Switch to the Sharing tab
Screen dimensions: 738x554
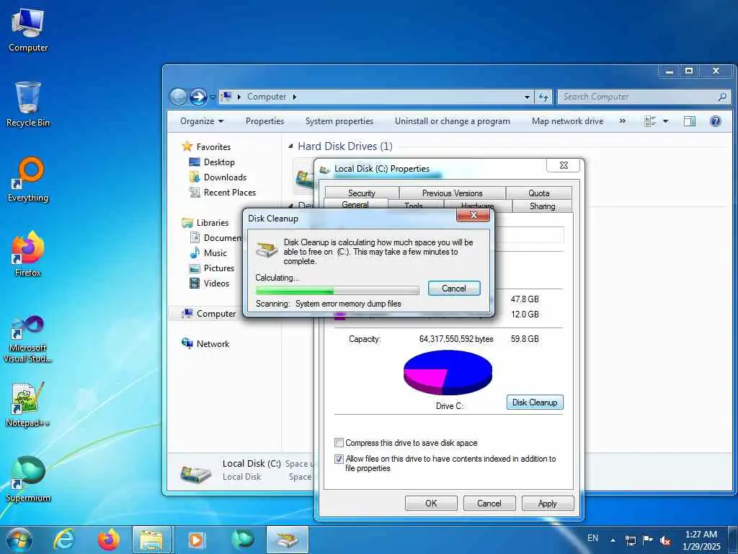(x=542, y=206)
